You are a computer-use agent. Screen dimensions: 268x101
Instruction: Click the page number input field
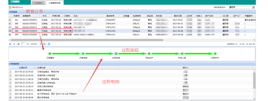point(23,44)
